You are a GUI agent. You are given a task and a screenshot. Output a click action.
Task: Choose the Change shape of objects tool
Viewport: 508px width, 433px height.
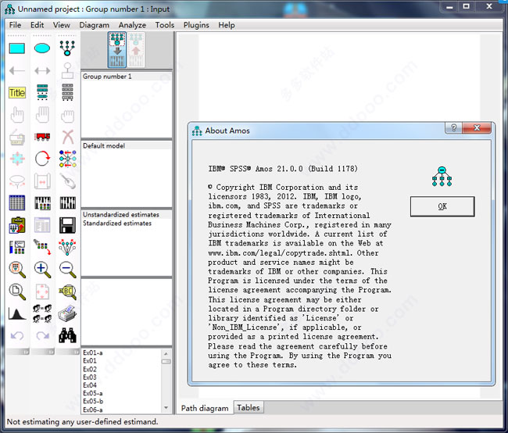(17, 159)
